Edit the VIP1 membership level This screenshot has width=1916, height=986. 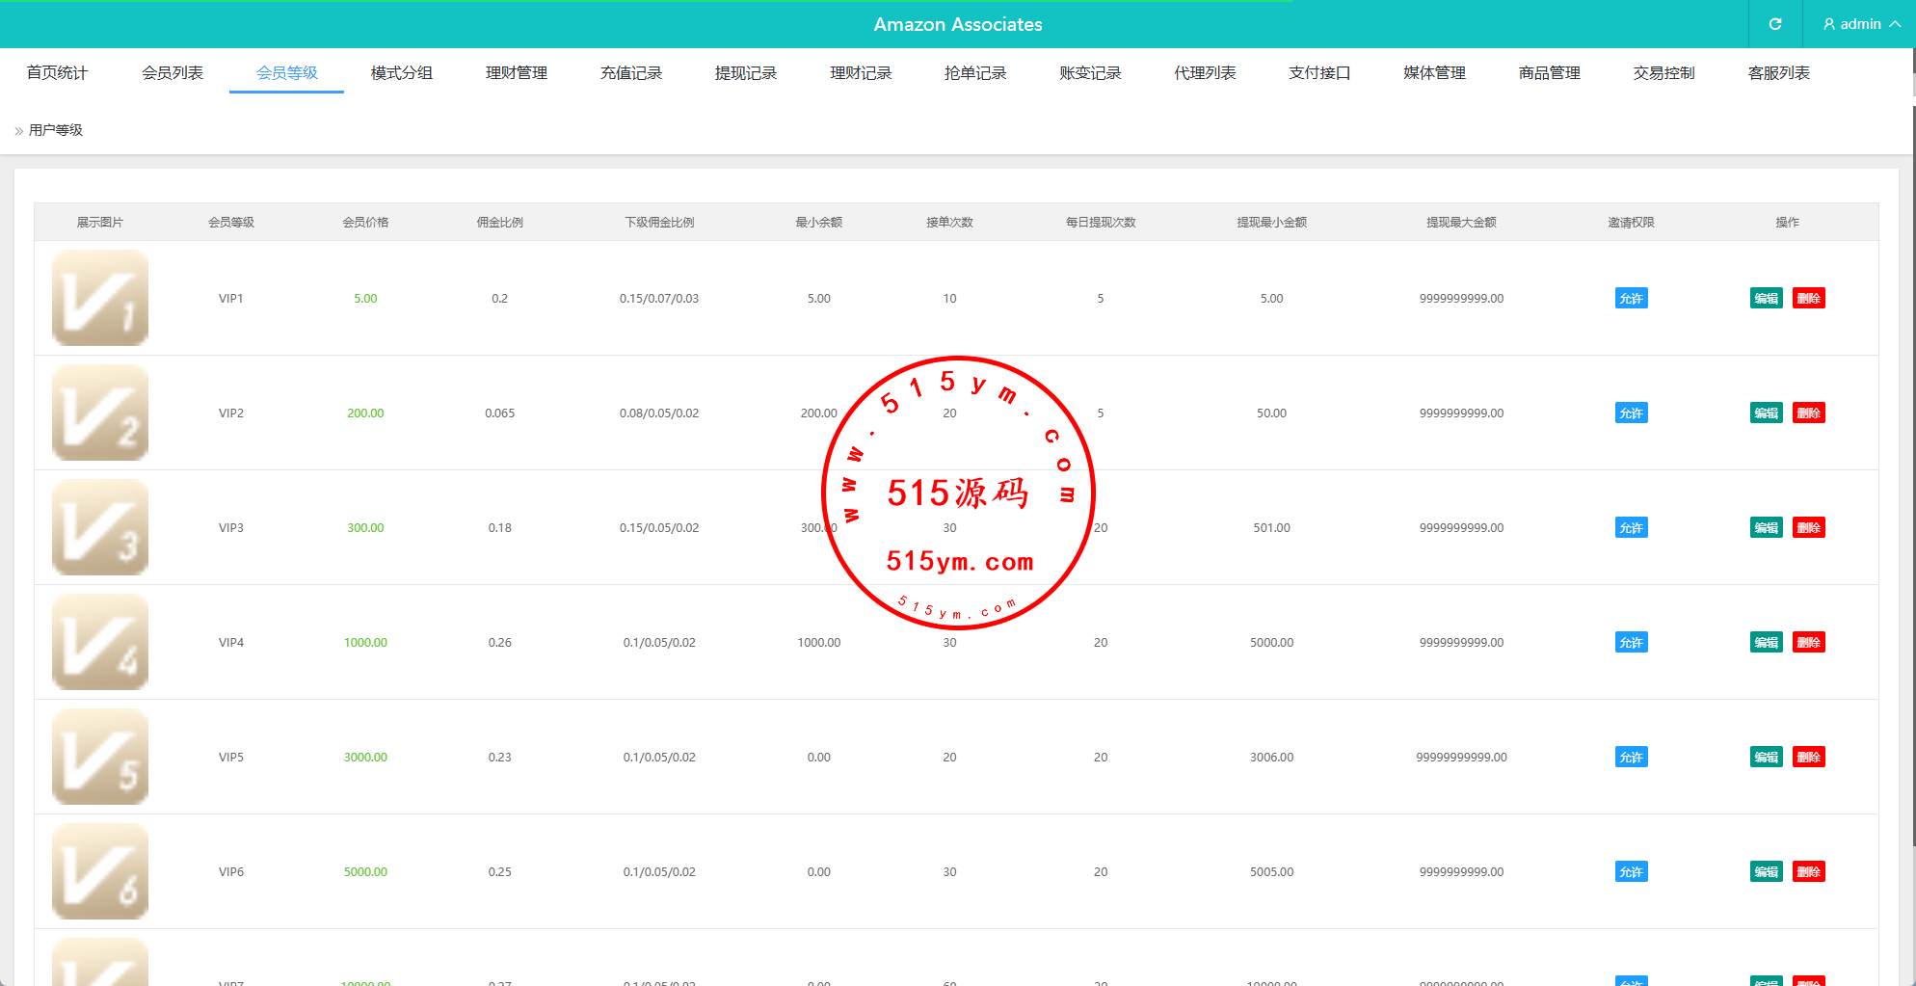click(1766, 299)
